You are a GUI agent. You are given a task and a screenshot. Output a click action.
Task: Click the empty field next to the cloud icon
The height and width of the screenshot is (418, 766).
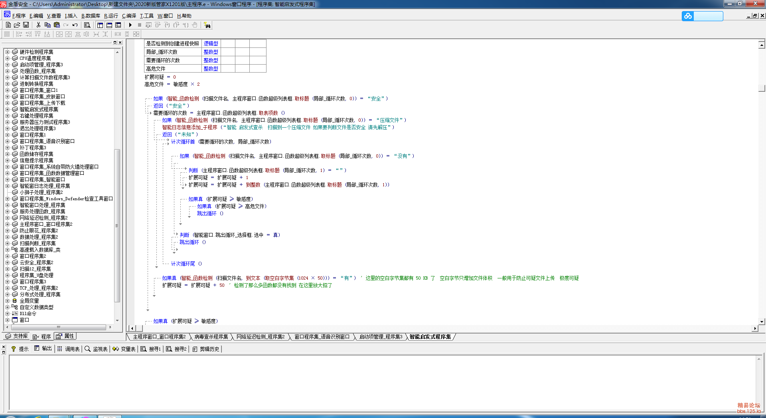coord(708,16)
